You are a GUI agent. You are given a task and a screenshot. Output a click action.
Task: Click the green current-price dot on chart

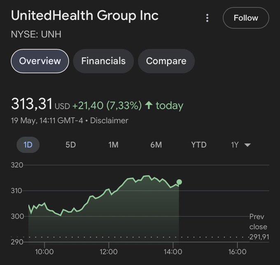(x=179, y=182)
